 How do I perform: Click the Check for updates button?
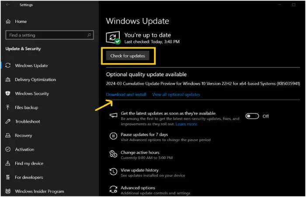pos(128,56)
